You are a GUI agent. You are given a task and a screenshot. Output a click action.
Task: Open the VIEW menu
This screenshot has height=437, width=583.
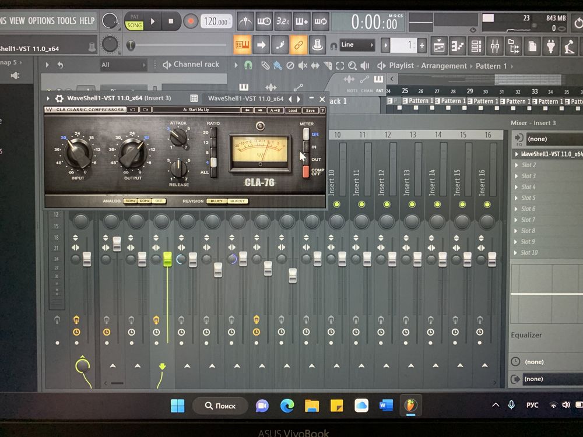pyautogui.click(x=17, y=20)
